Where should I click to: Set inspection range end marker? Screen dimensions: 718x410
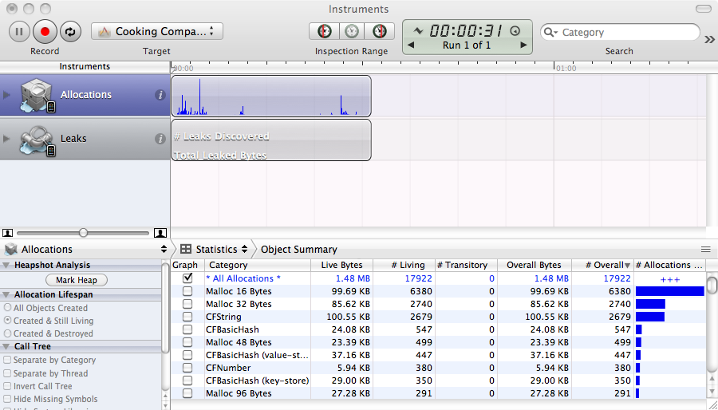pyautogui.click(x=379, y=31)
